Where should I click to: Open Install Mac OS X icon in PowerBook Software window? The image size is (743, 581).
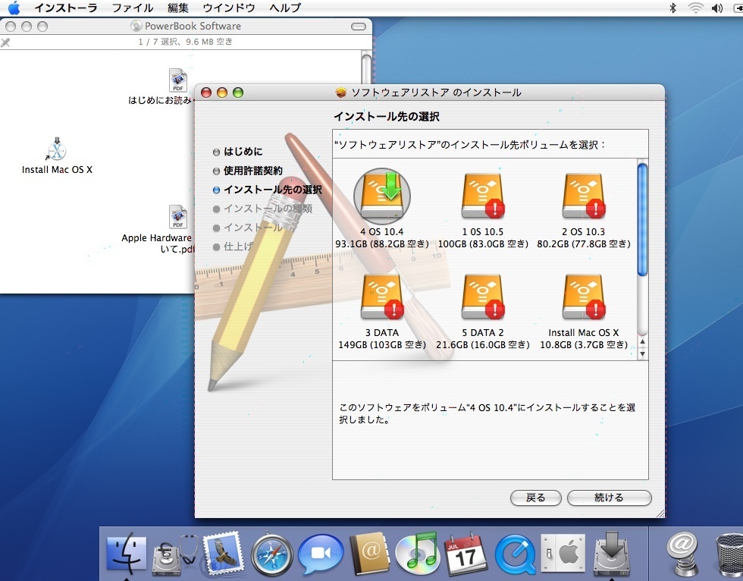pos(57,149)
